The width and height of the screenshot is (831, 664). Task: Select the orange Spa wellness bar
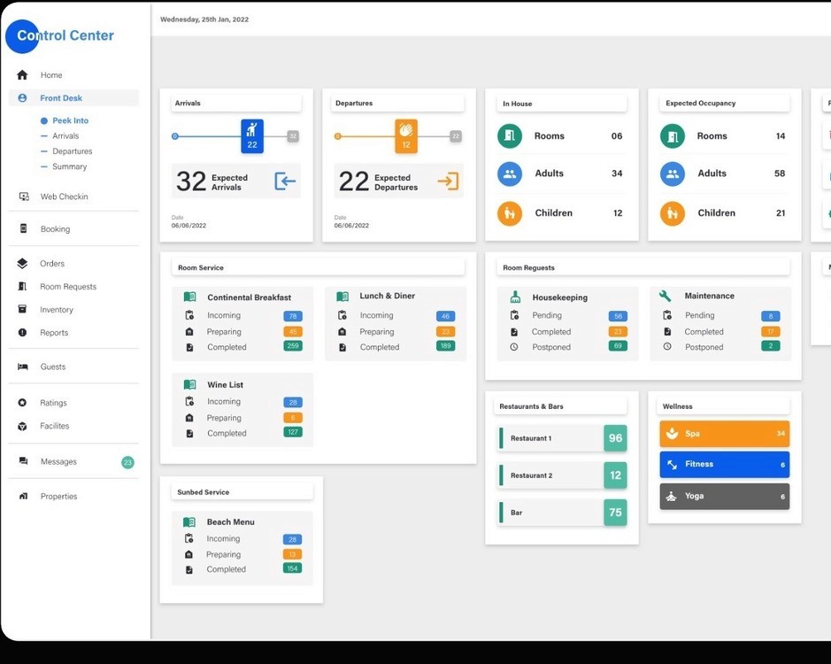(725, 433)
